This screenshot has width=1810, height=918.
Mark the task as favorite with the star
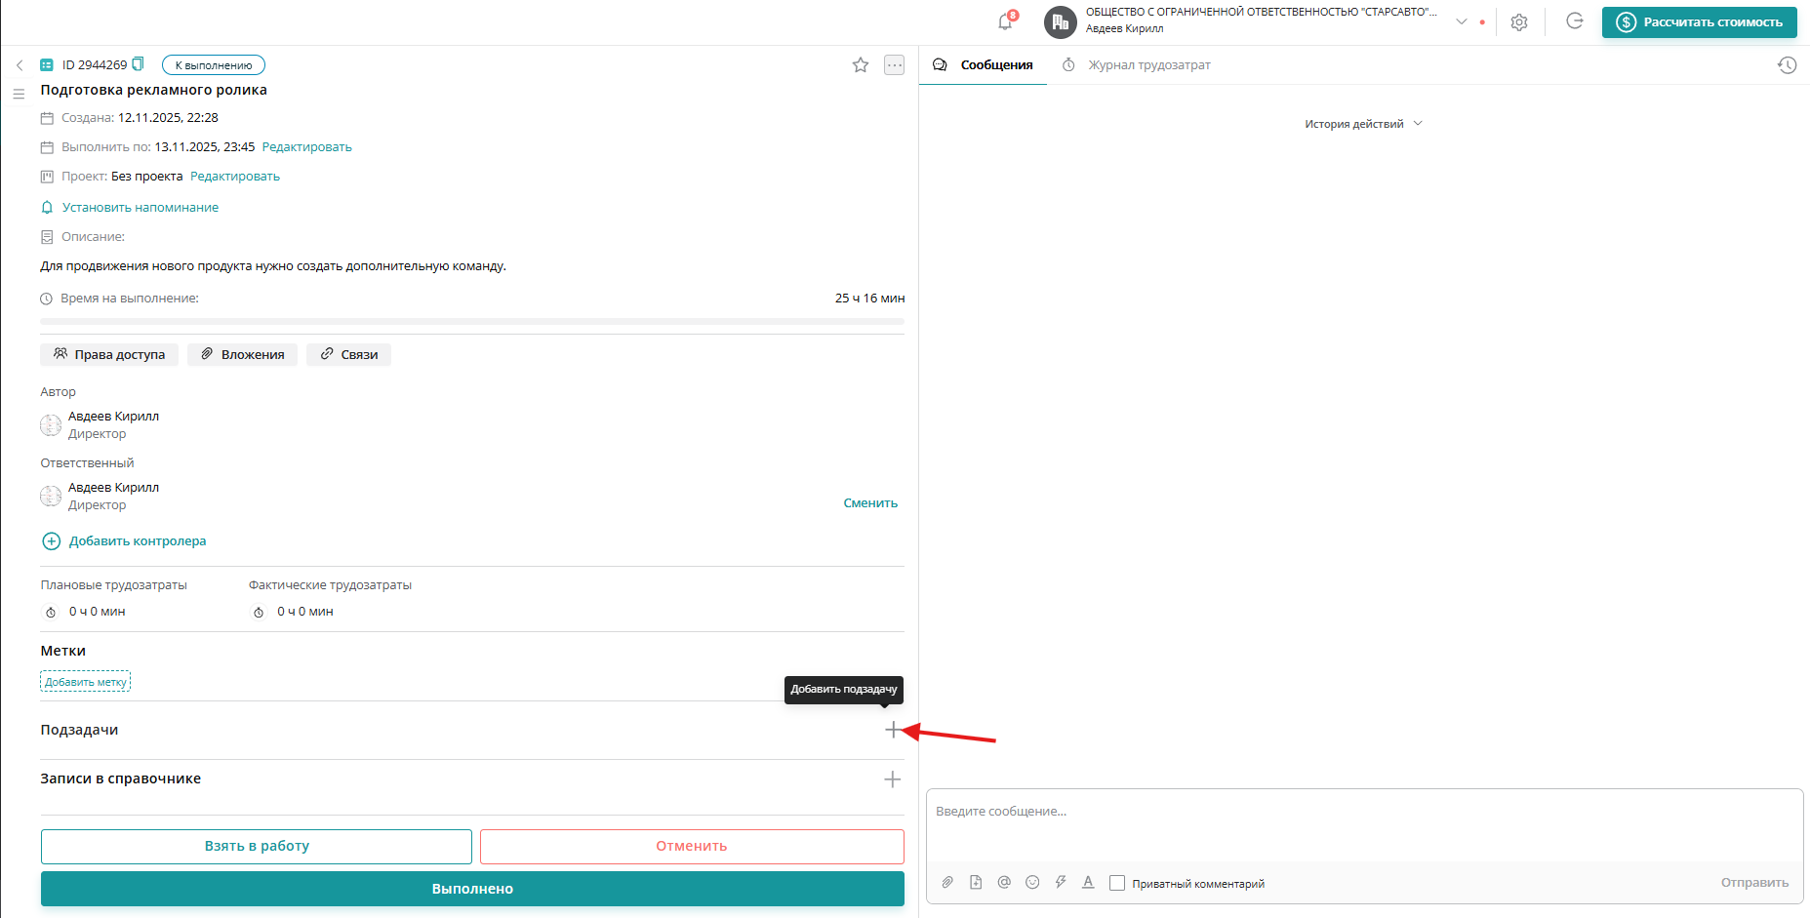(x=861, y=65)
